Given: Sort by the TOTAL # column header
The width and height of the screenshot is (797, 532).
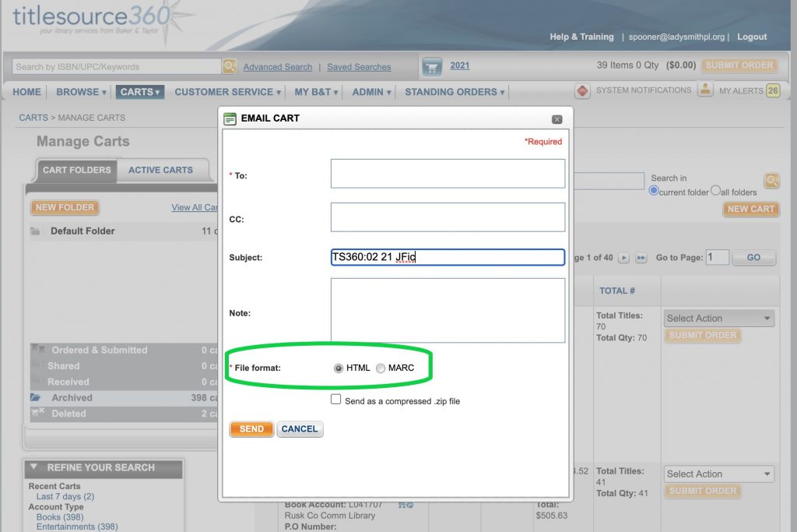Looking at the screenshot, I should (617, 291).
